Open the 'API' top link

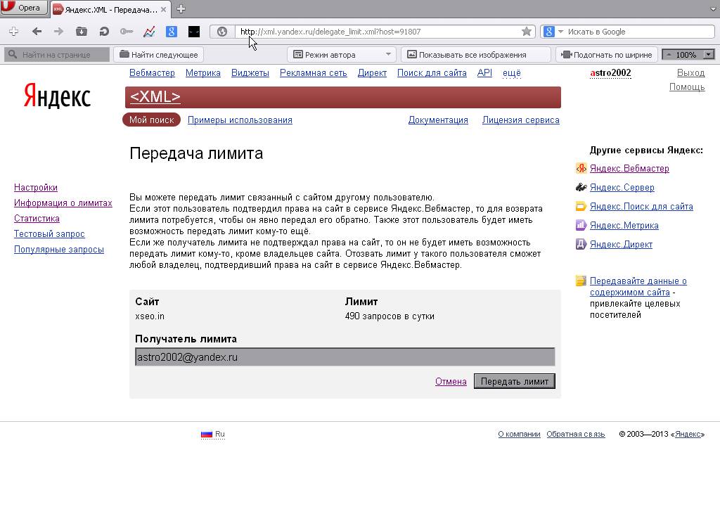click(x=484, y=73)
